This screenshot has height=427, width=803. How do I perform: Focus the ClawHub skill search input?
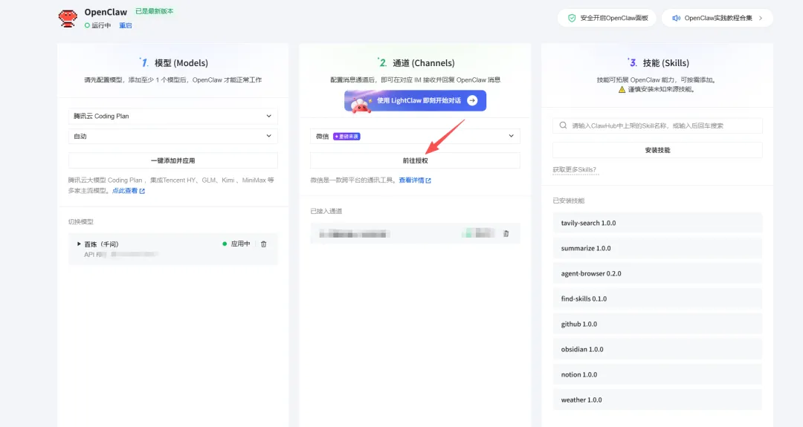[657, 126]
